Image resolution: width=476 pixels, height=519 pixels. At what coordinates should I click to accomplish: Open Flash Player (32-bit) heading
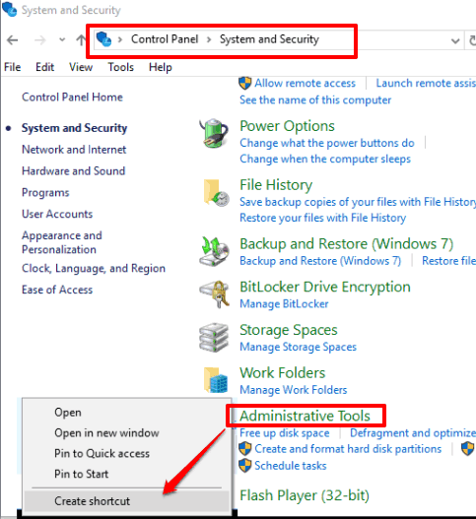pyautogui.click(x=305, y=495)
